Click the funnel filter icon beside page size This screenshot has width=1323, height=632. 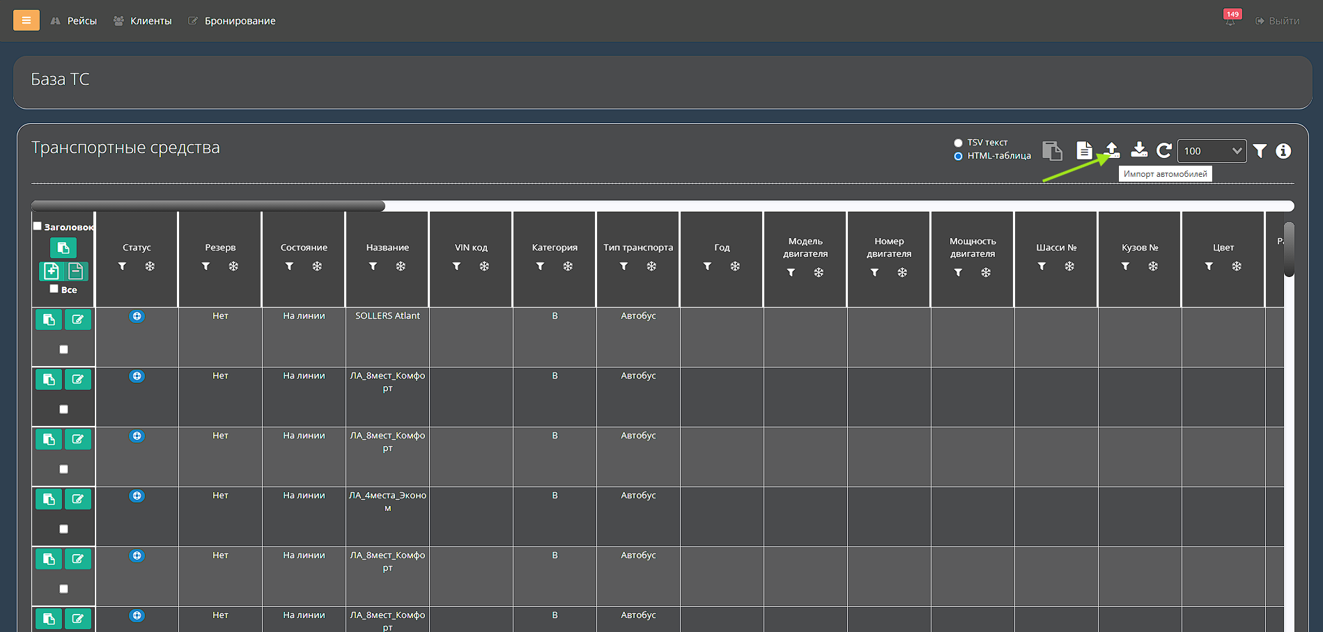pyautogui.click(x=1260, y=151)
